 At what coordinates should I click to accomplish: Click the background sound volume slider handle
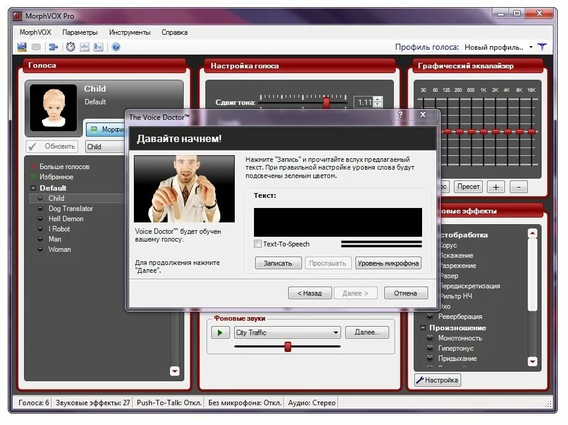coord(288,346)
